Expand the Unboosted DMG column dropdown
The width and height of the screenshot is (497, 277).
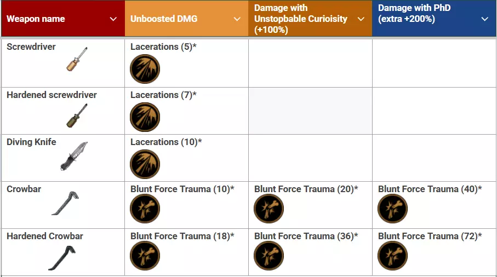[237, 19]
